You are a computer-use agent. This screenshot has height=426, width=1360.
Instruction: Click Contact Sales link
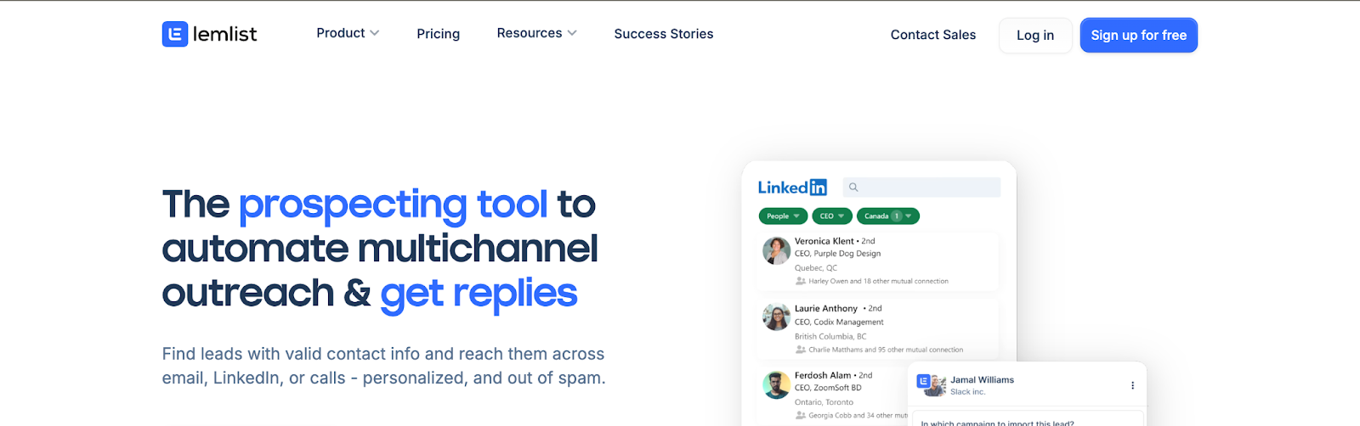932,35
